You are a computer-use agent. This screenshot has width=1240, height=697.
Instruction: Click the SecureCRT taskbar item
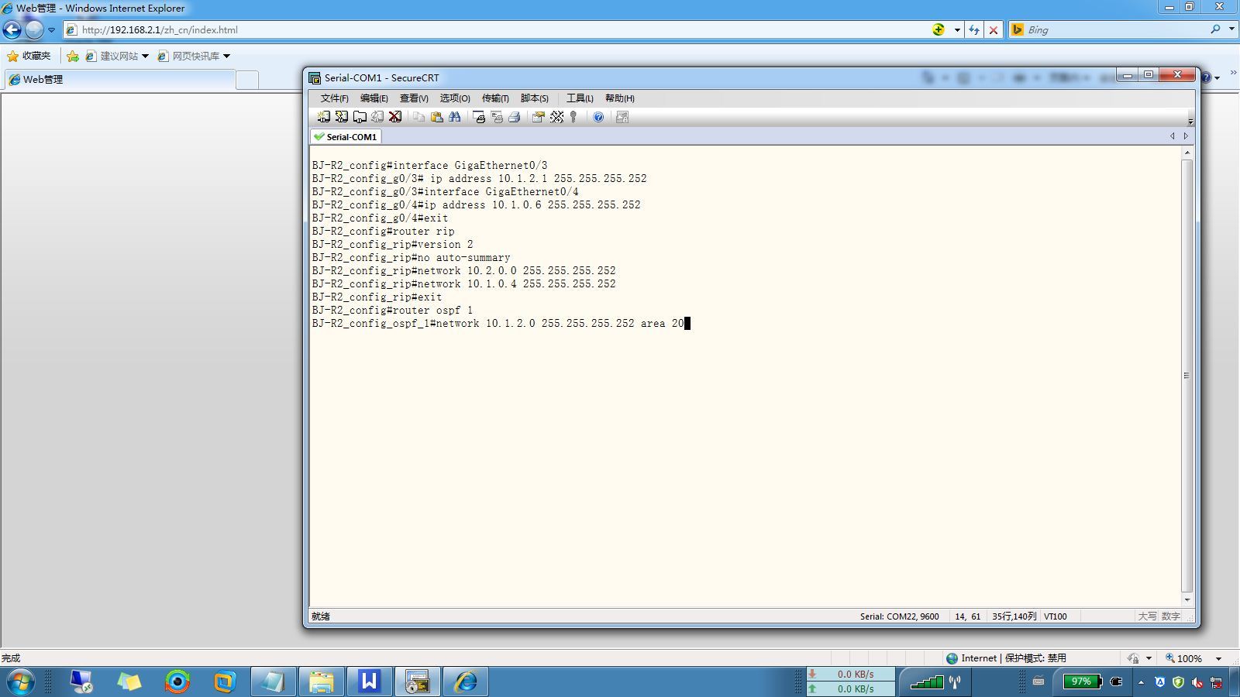(x=417, y=682)
